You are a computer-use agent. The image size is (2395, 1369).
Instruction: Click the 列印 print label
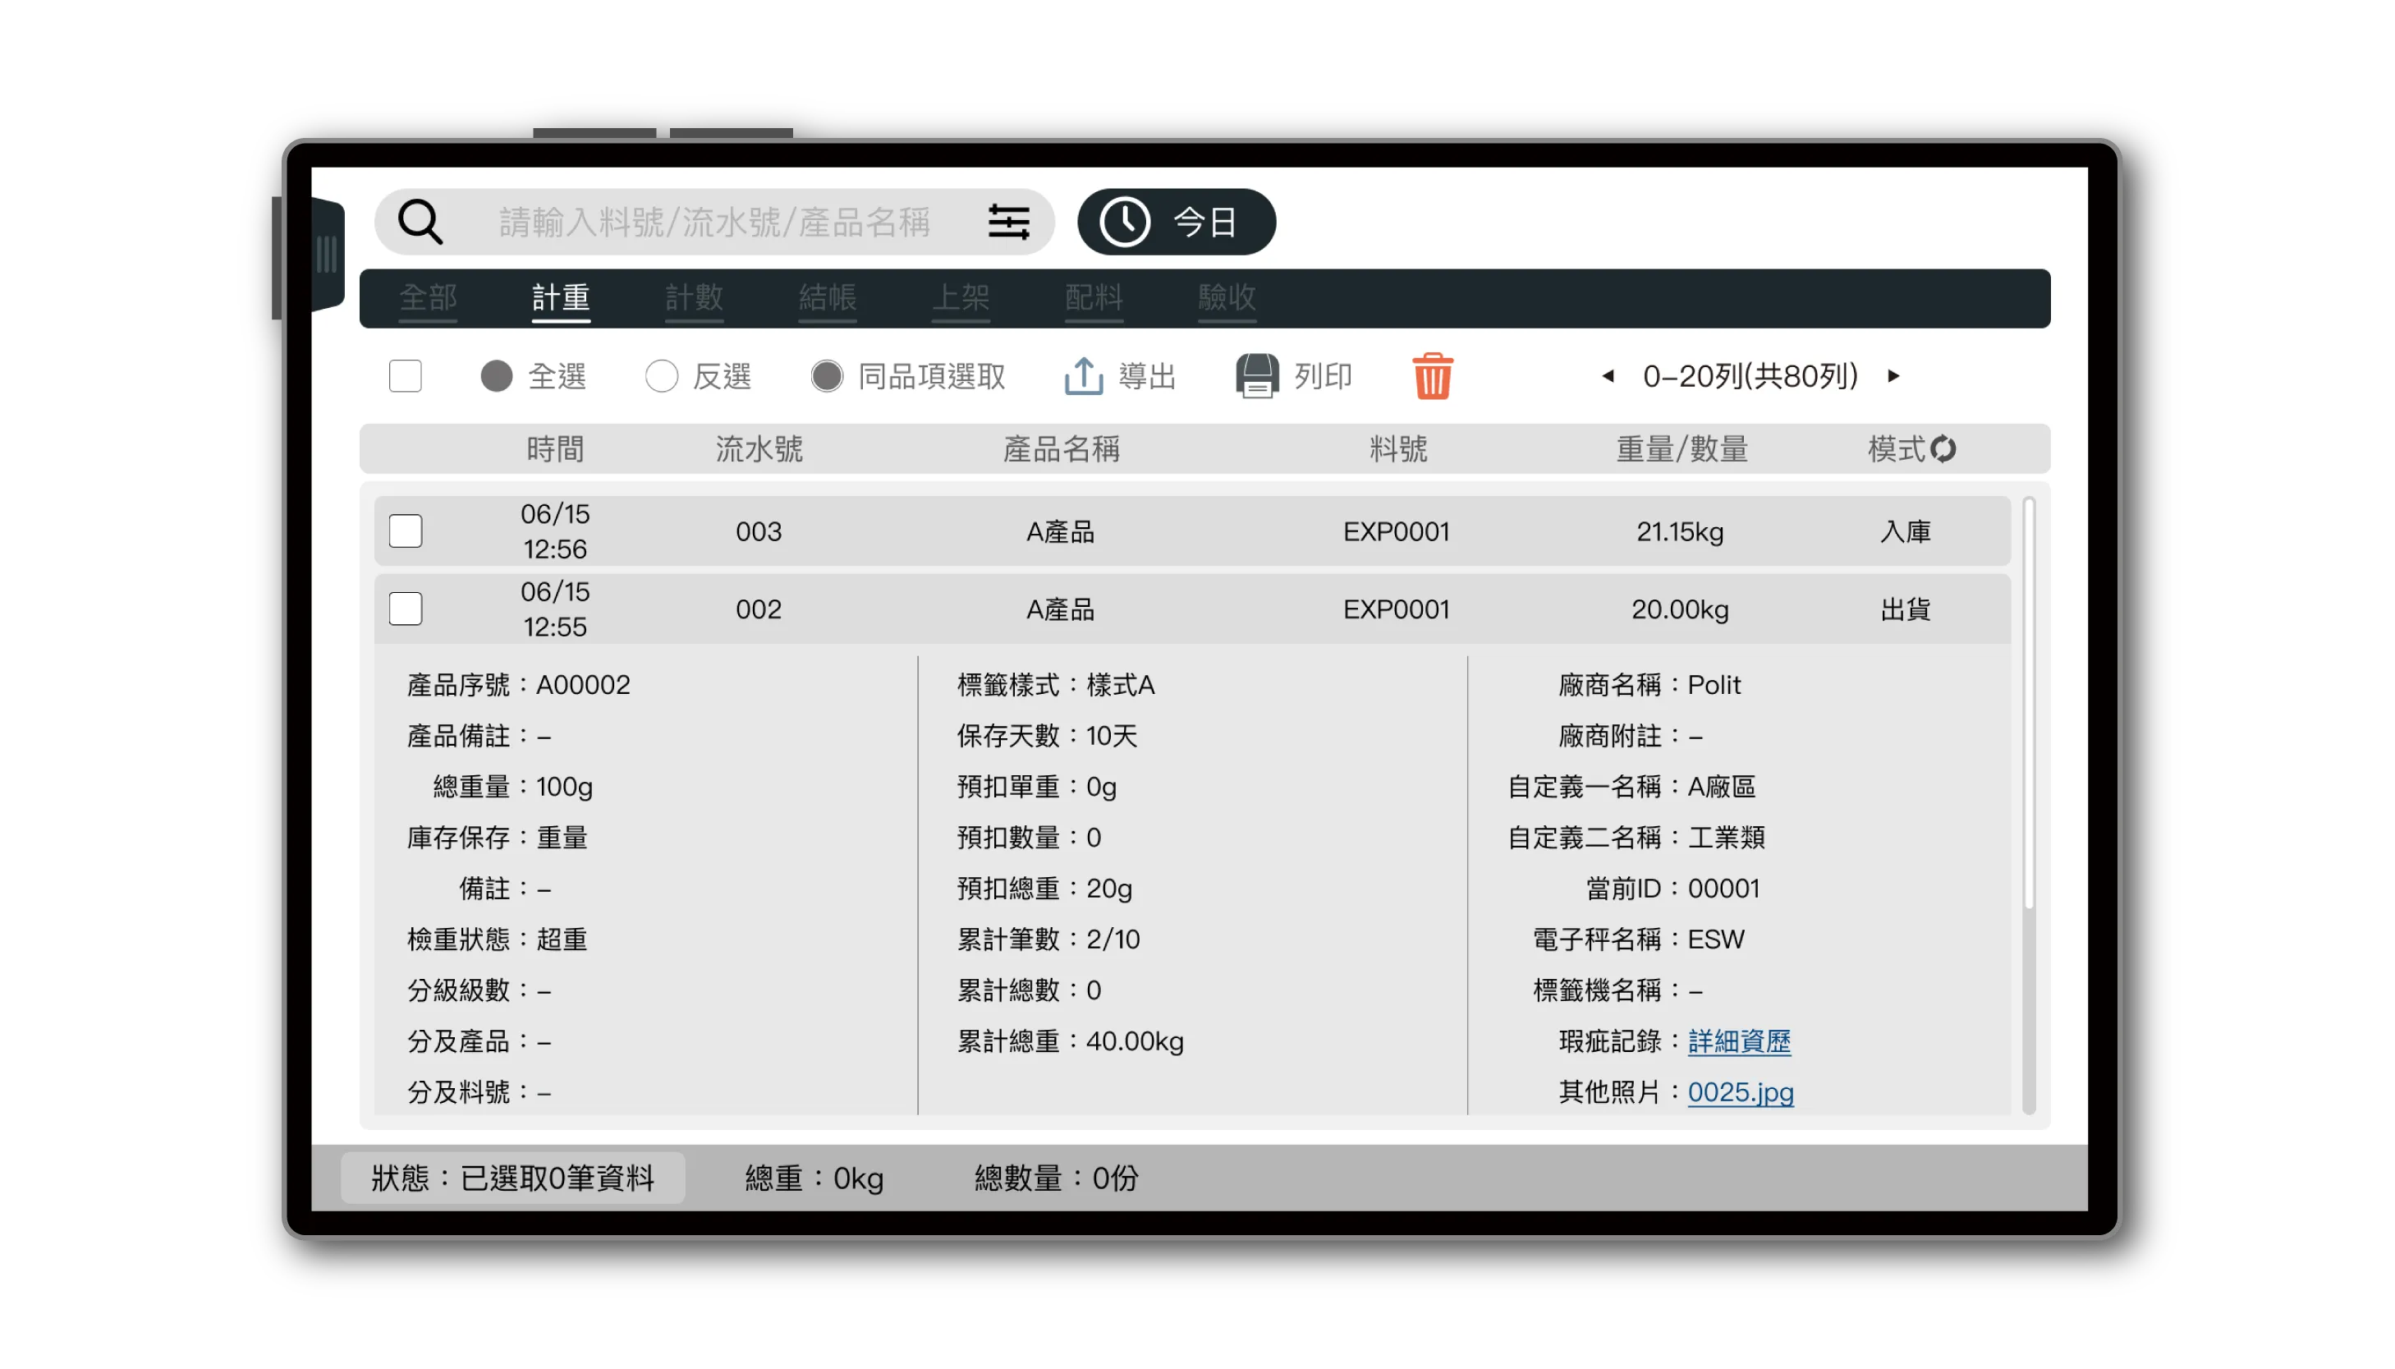pyautogui.click(x=1324, y=377)
